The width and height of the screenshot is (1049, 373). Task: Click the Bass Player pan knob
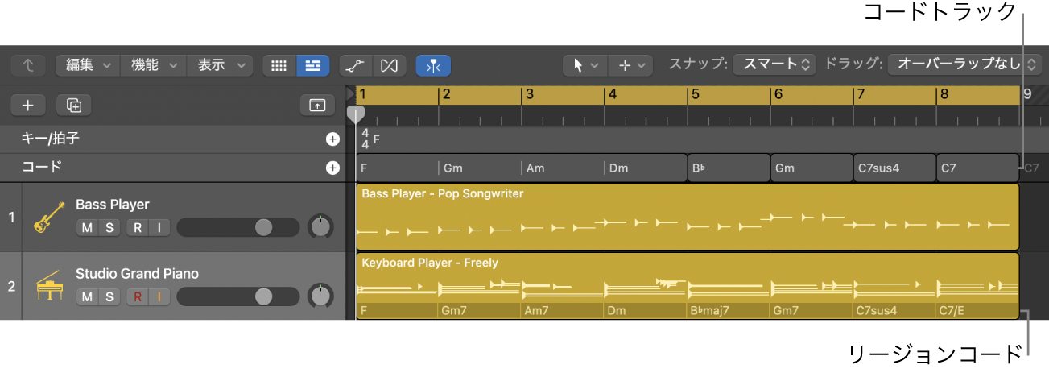click(320, 227)
